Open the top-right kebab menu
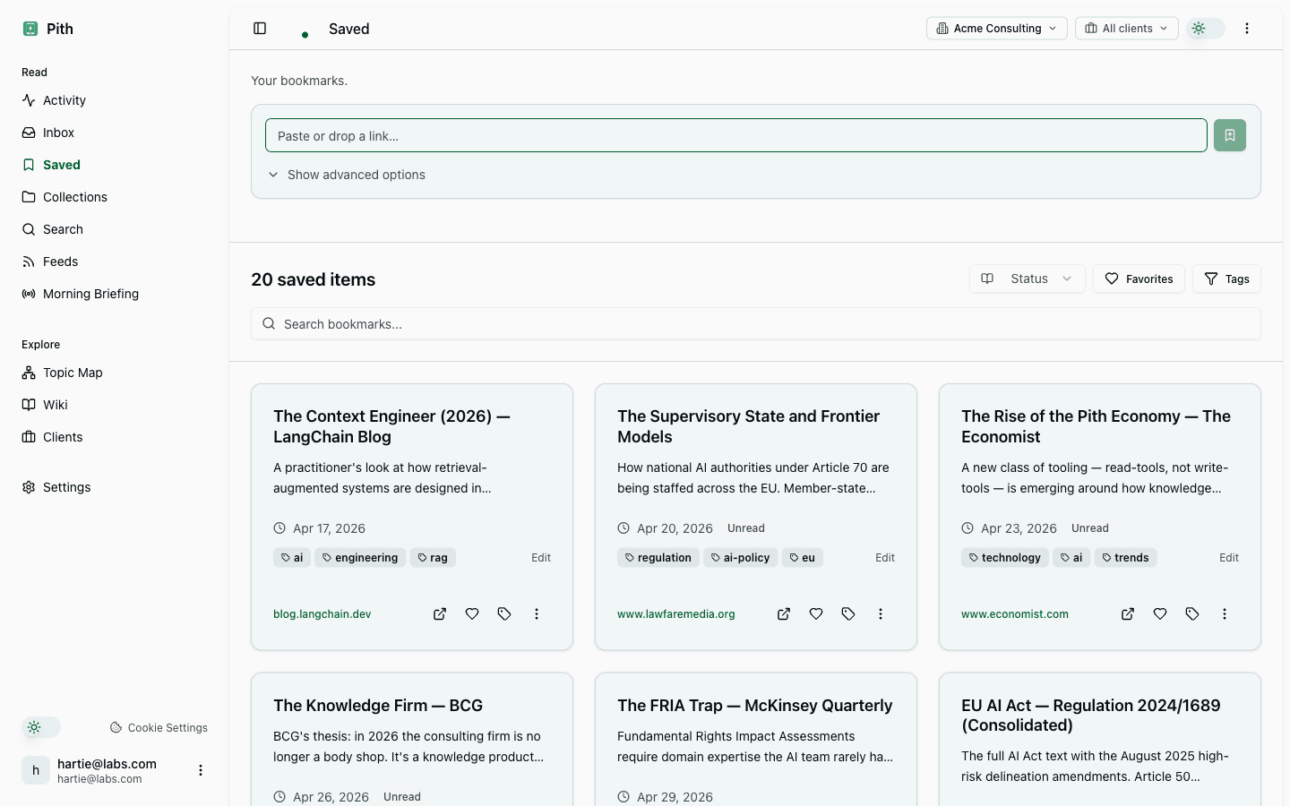 [1247, 29]
